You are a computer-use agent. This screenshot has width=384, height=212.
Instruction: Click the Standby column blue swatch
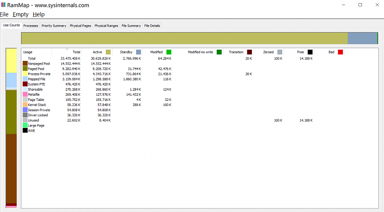pyautogui.click(x=139, y=52)
